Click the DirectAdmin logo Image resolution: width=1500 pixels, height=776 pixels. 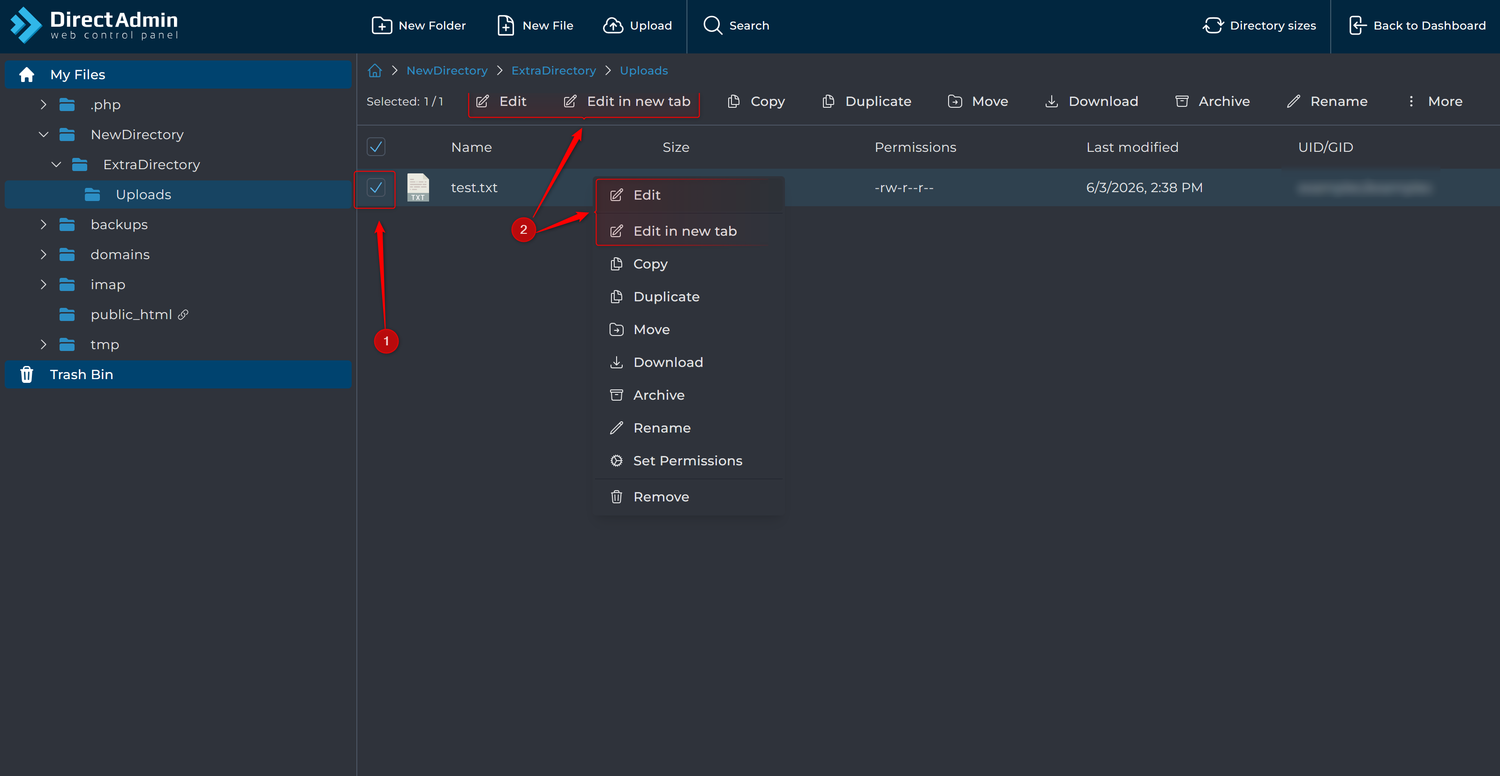94,25
